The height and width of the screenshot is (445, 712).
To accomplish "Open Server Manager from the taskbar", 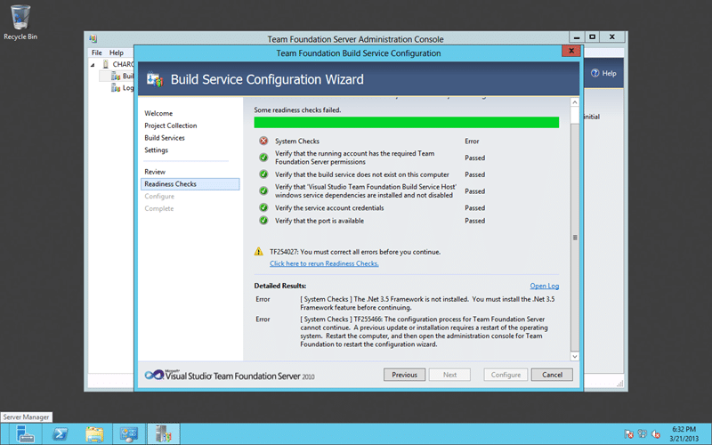I will coord(24,434).
